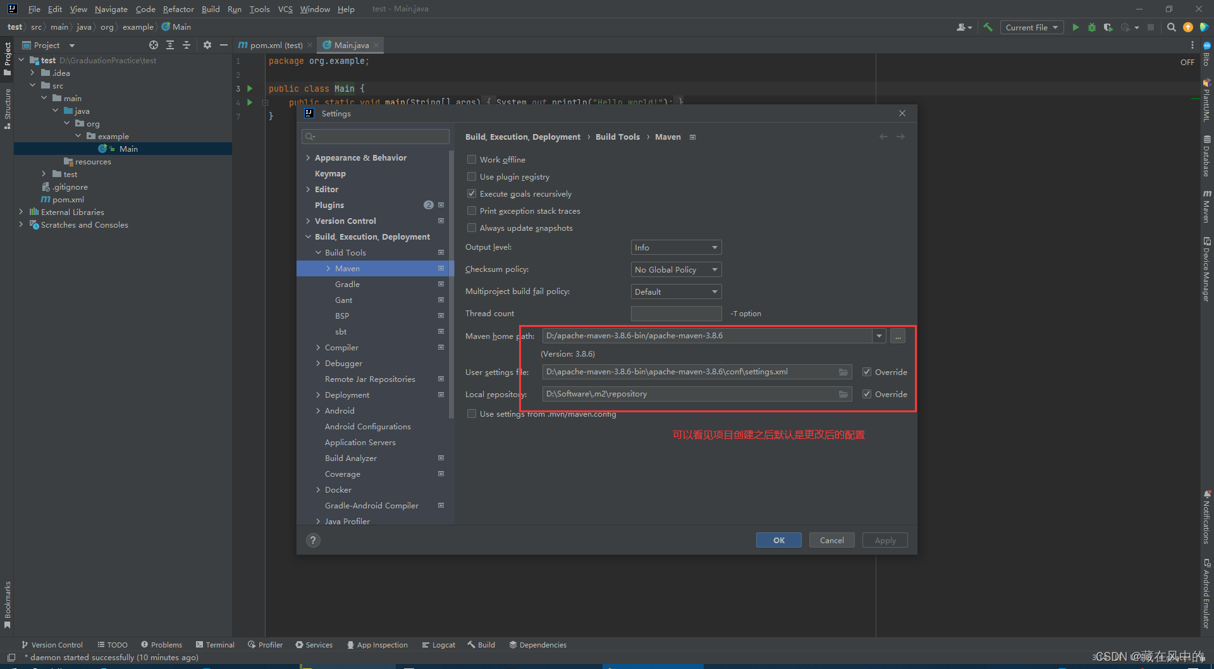The image size is (1214, 669).
Task: Debug the current configuration
Action: pyautogui.click(x=1091, y=27)
